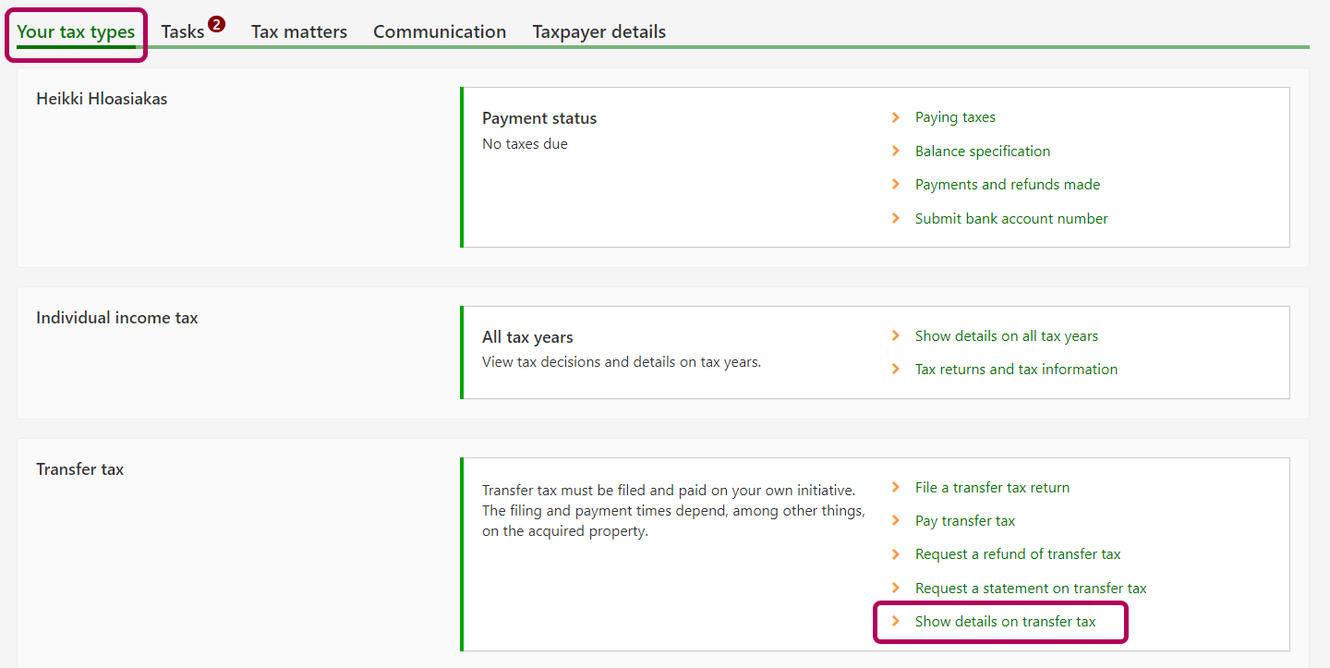
Task: Click Submit bank account number link
Action: 1010,219
